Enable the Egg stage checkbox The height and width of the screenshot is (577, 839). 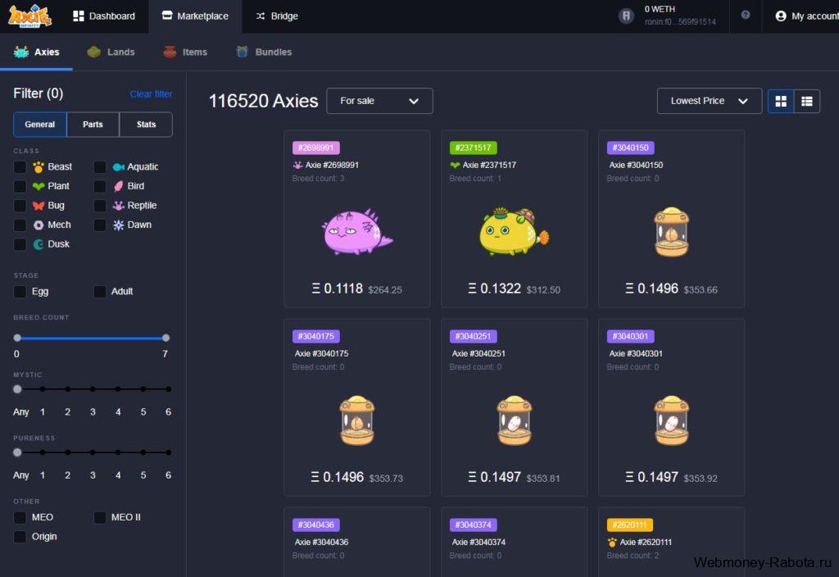click(20, 292)
